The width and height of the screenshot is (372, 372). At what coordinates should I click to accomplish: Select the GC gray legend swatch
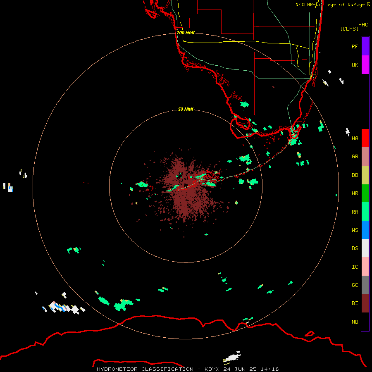[x=365, y=285]
